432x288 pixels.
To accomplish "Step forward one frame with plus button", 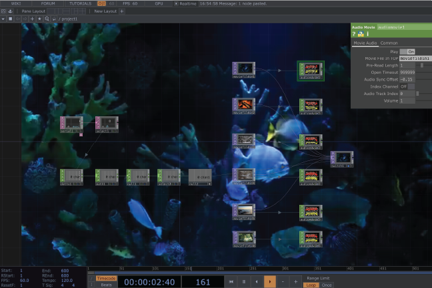I will pos(295,281).
